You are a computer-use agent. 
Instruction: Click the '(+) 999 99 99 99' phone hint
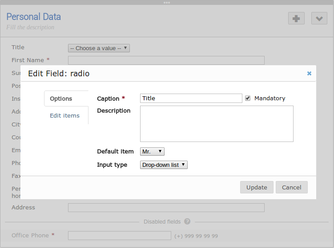click(x=196, y=236)
